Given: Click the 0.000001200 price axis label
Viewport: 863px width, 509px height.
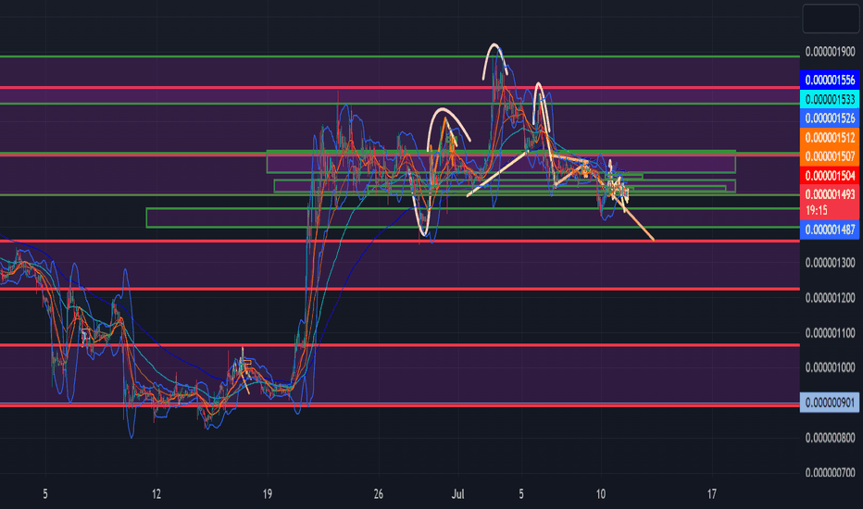Looking at the screenshot, I should [x=830, y=298].
